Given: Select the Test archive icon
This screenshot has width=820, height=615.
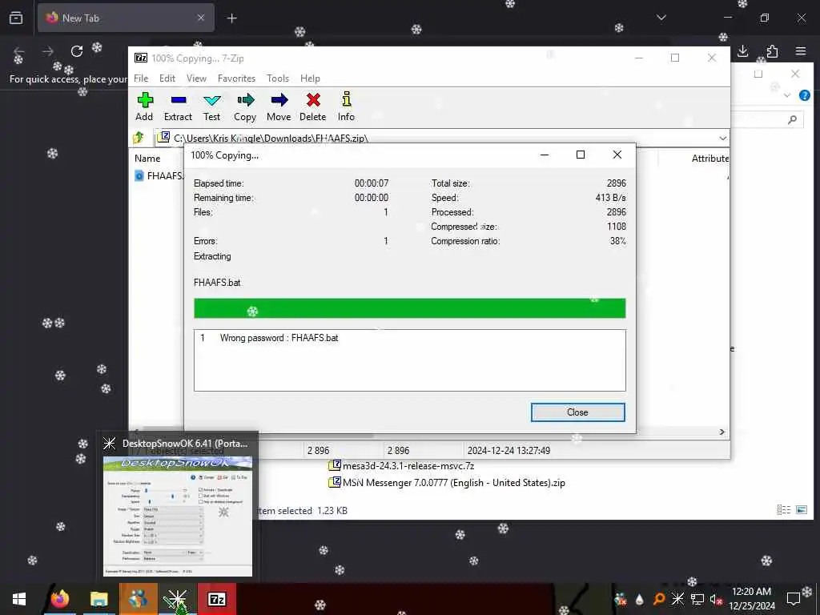Looking at the screenshot, I should coord(211,100).
